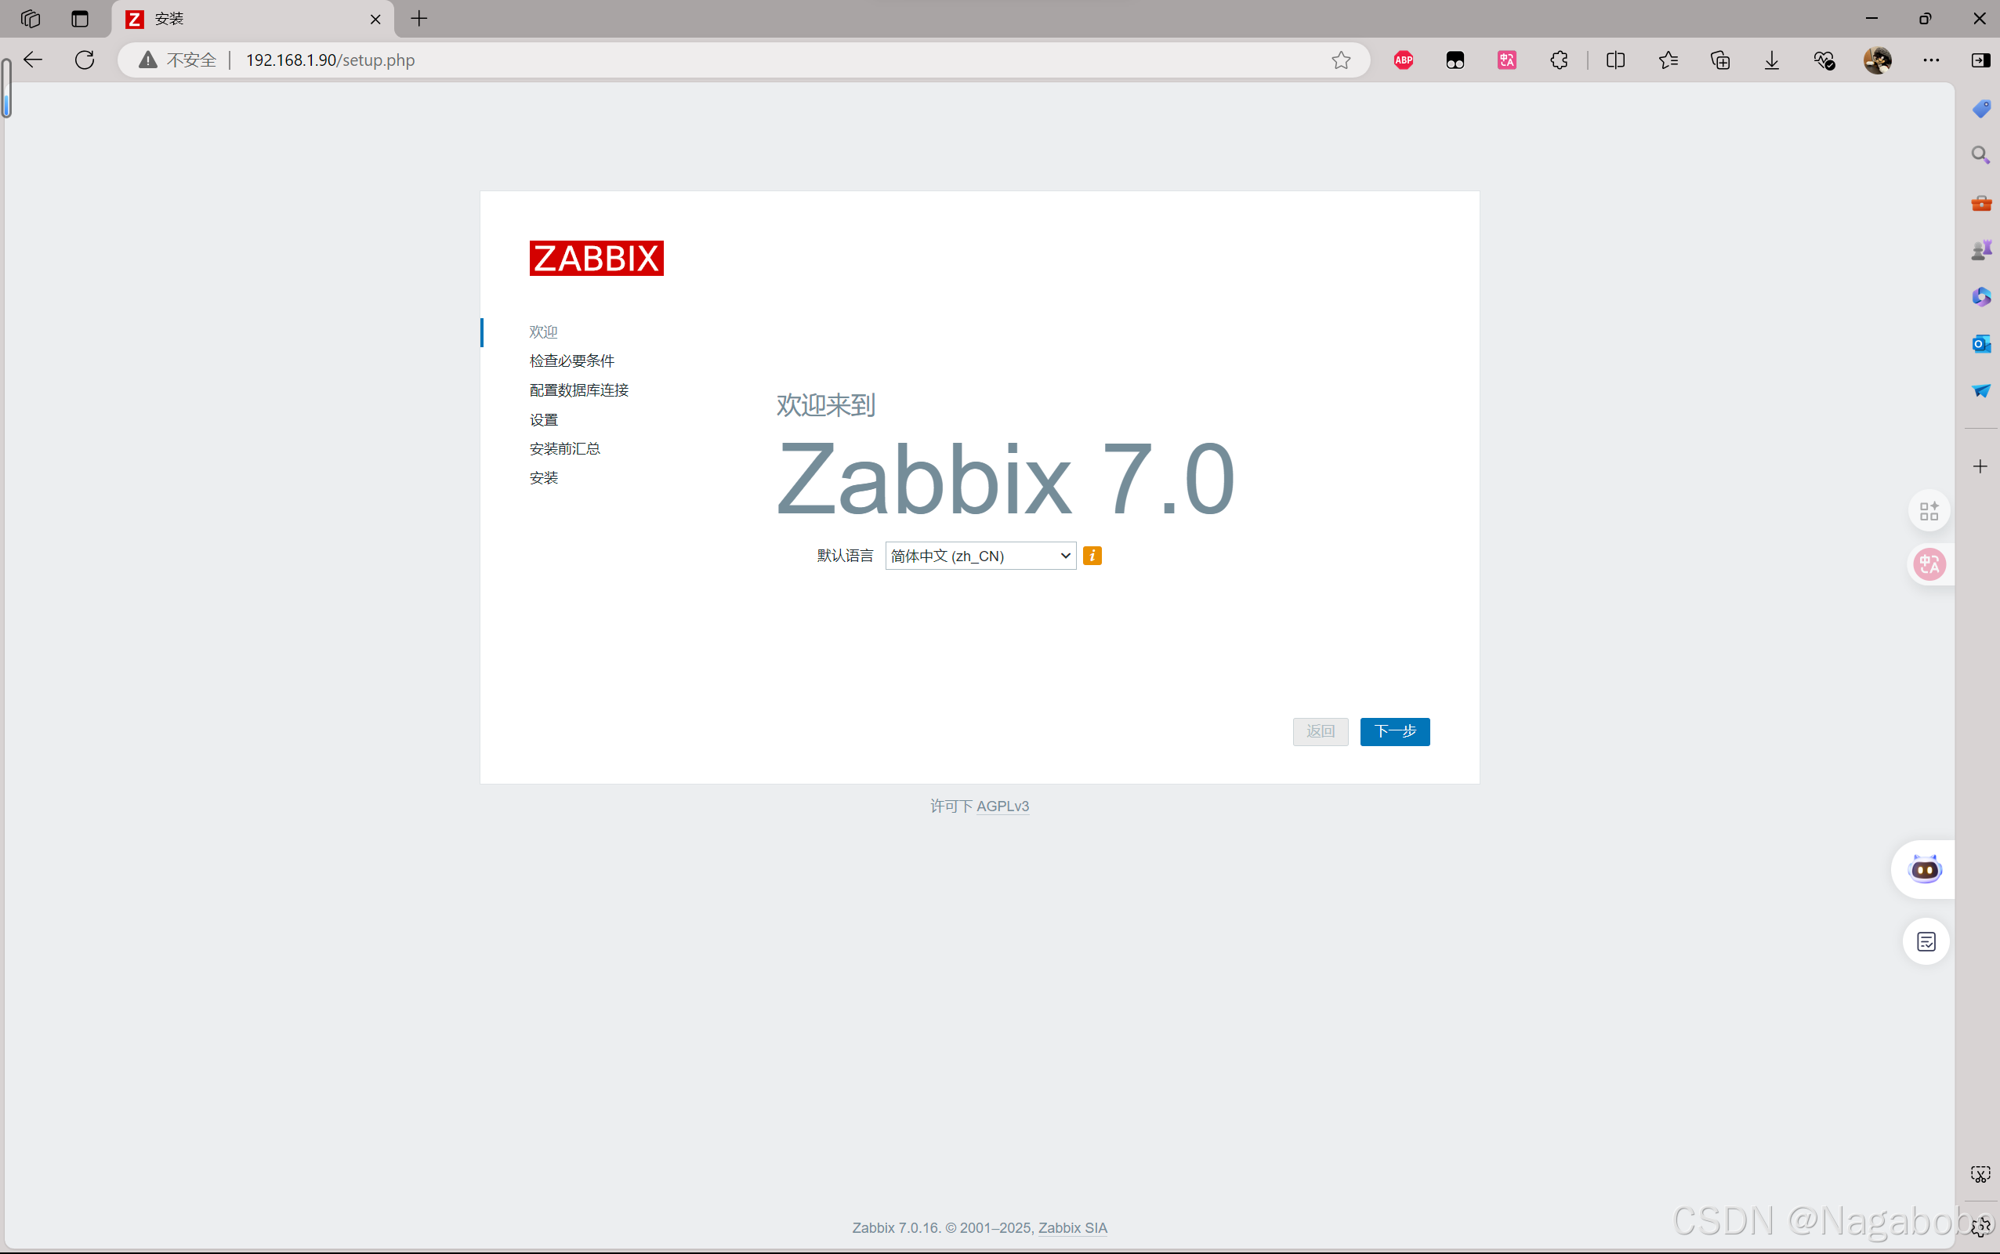The image size is (2000, 1254).
Task: Click the AdBlock Plus extension icon
Action: (x=1403, y=60)
